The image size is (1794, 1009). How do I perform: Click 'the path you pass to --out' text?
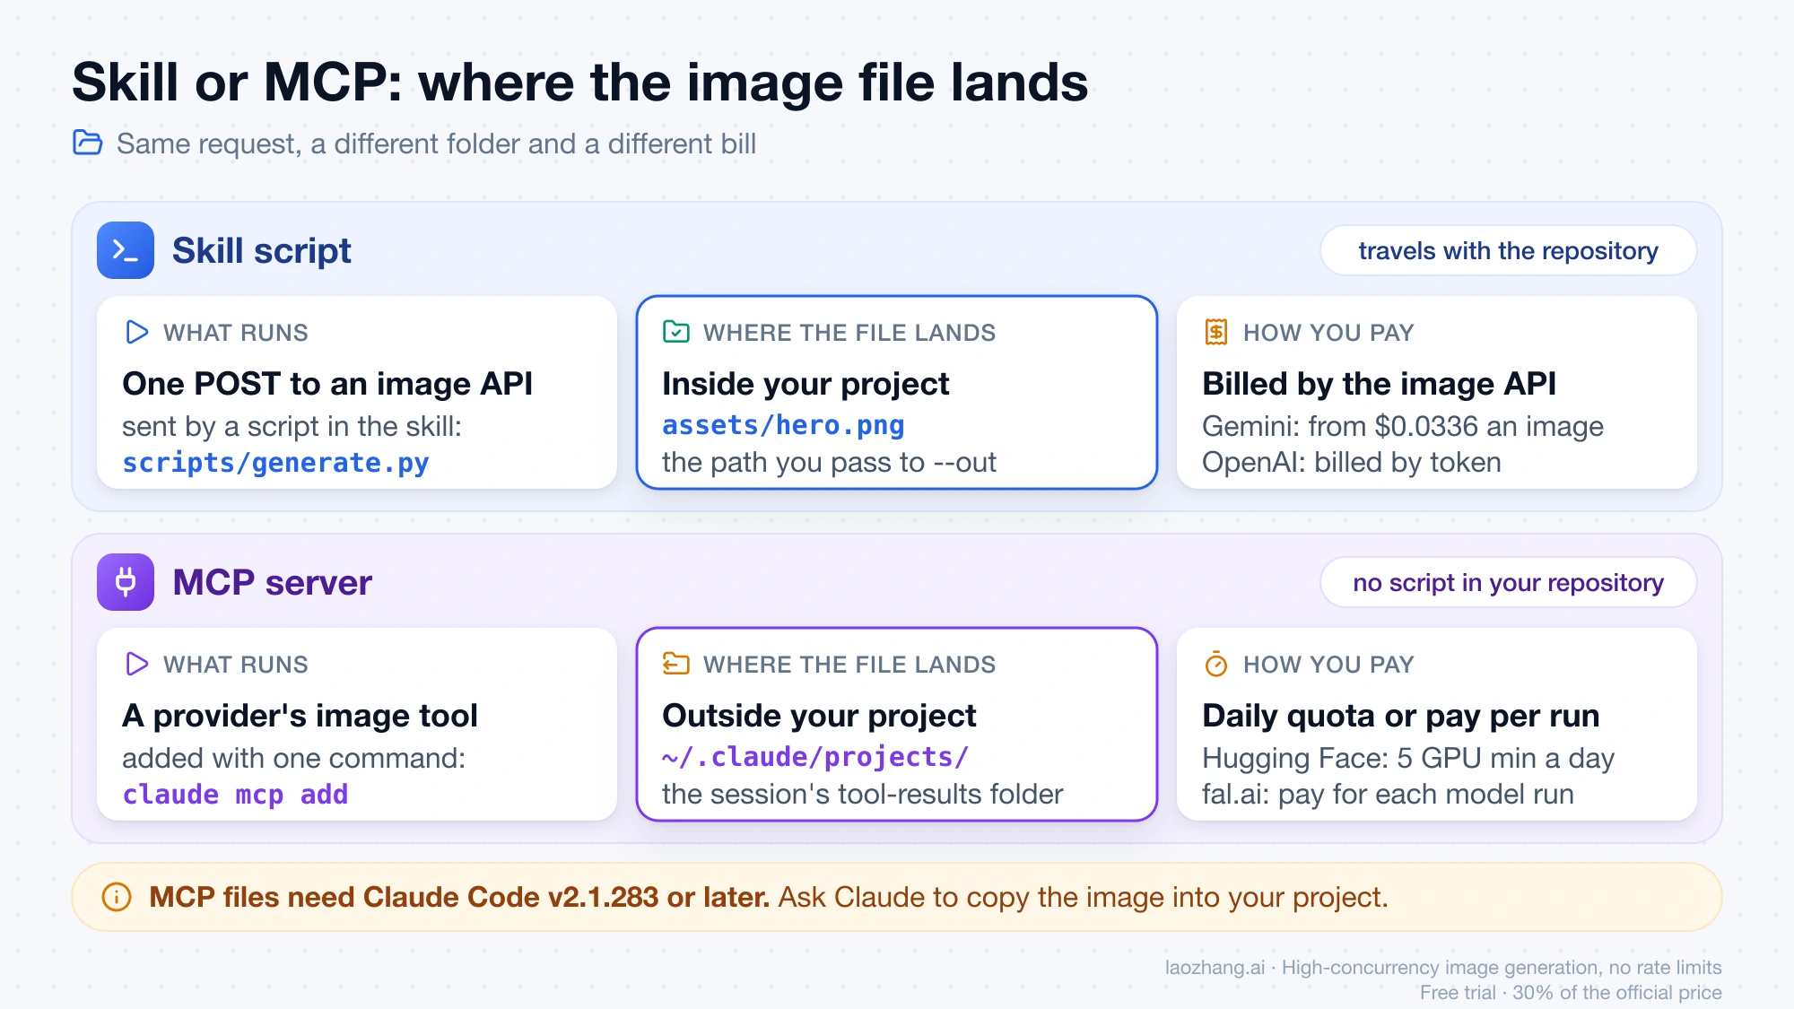[829, 462]
